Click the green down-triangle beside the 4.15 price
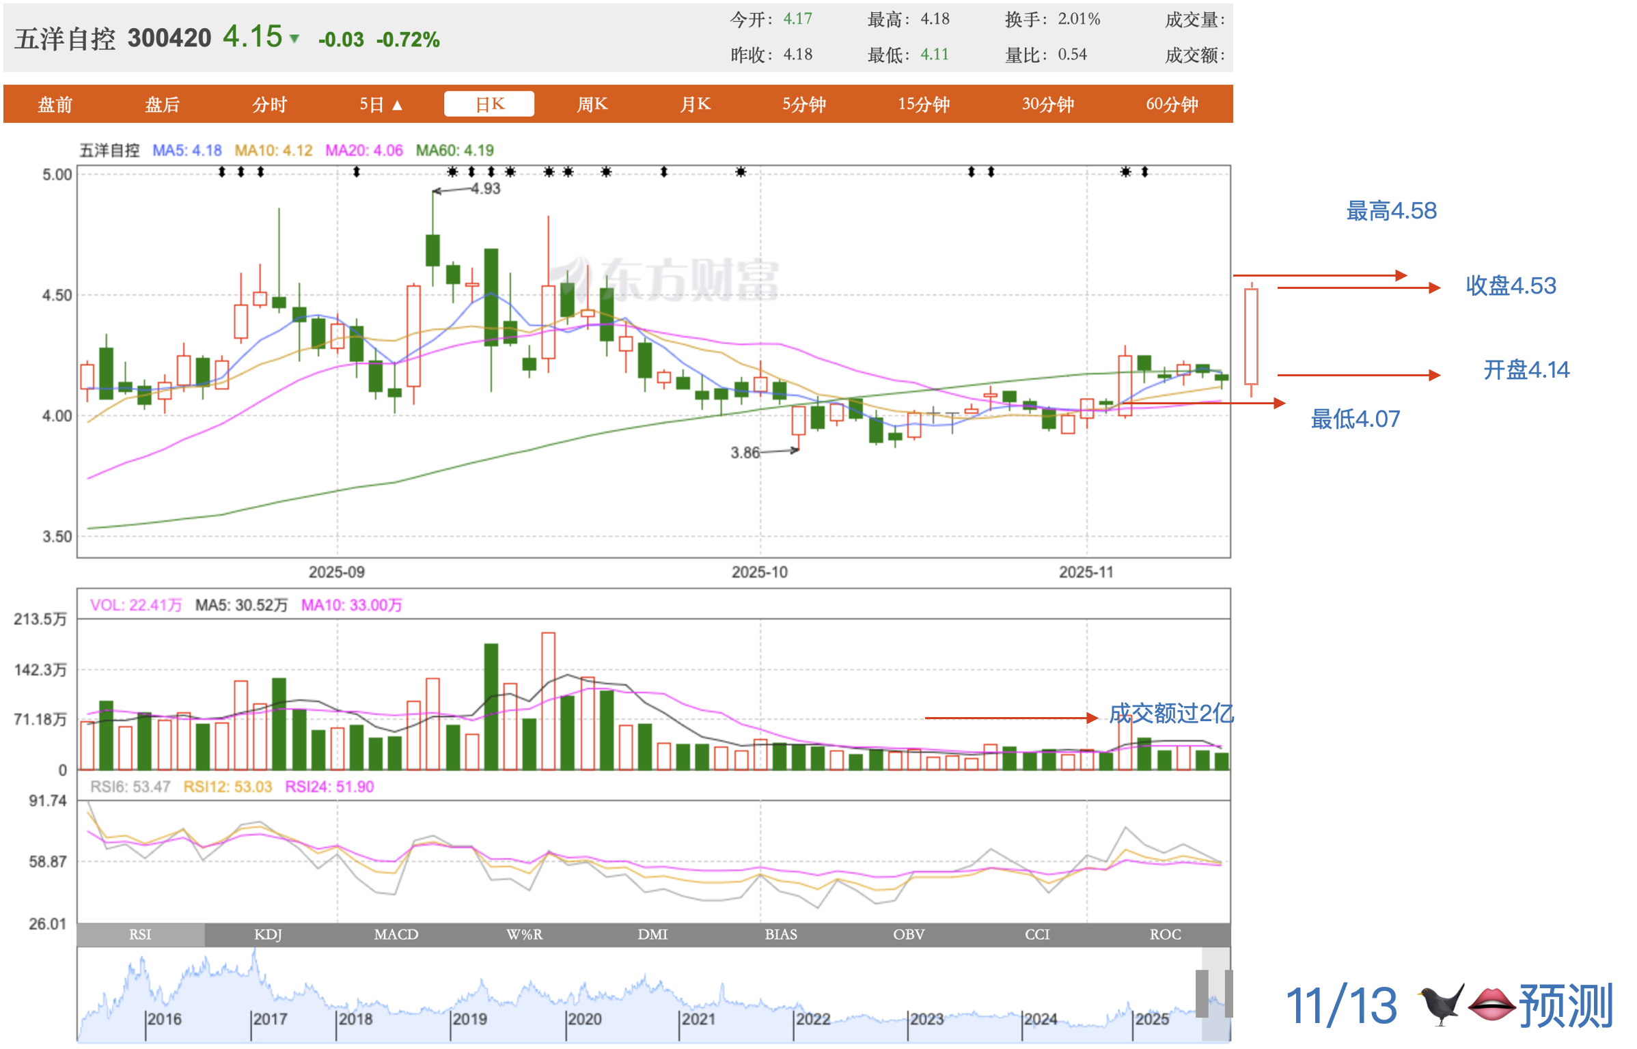Image resolution: width=1637 pixels, height=1049 pixels. tap(294, 38)
